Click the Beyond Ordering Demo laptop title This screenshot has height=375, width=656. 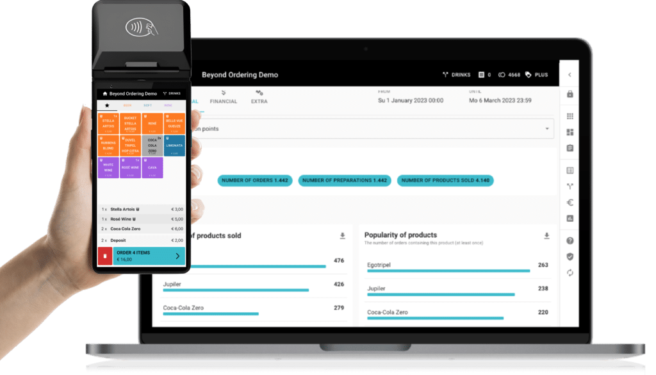240,75
